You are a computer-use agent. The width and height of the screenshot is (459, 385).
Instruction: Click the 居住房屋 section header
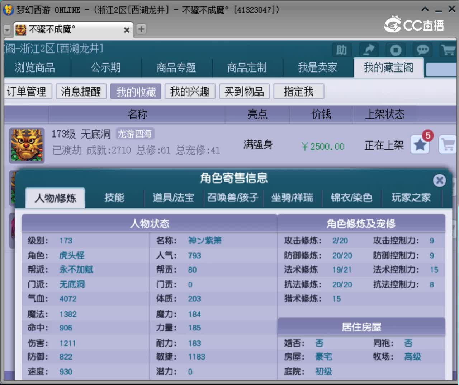point(361,327)
